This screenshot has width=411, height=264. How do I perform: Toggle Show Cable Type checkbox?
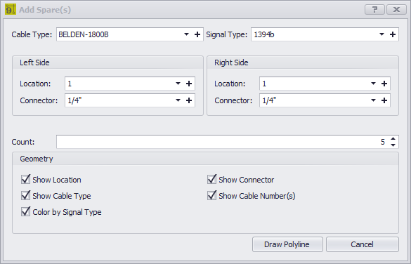pos(26,195)
